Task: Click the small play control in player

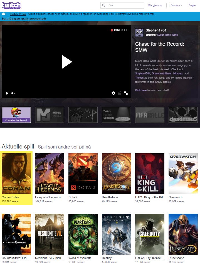Action: click(7, 93)
